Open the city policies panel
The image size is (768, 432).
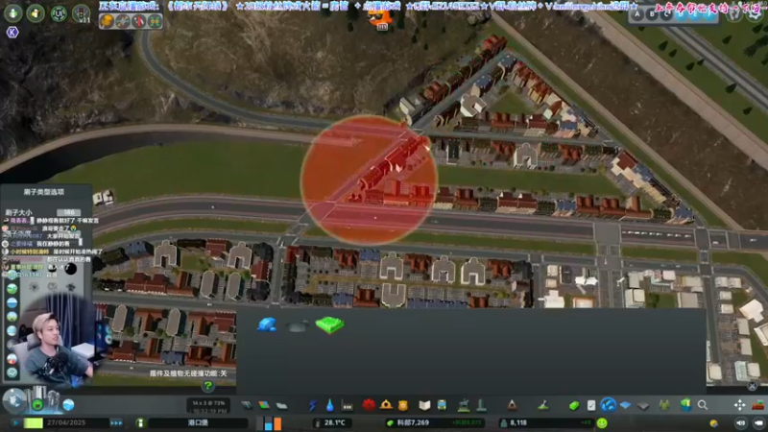click(591, 405)
